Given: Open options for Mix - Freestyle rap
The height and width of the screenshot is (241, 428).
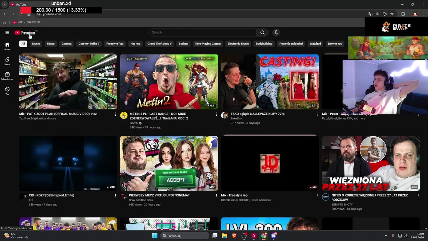Looking at the screenshot, I should pyautogui.click(x=317, y=195).
